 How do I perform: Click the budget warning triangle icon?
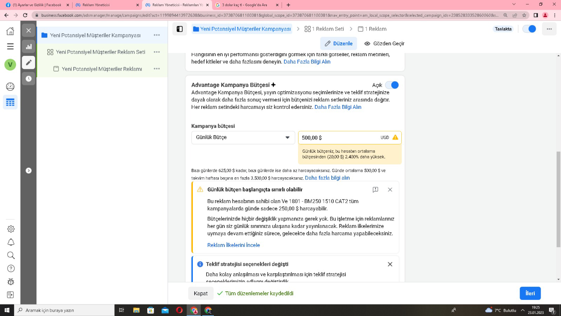coord(396,137)
